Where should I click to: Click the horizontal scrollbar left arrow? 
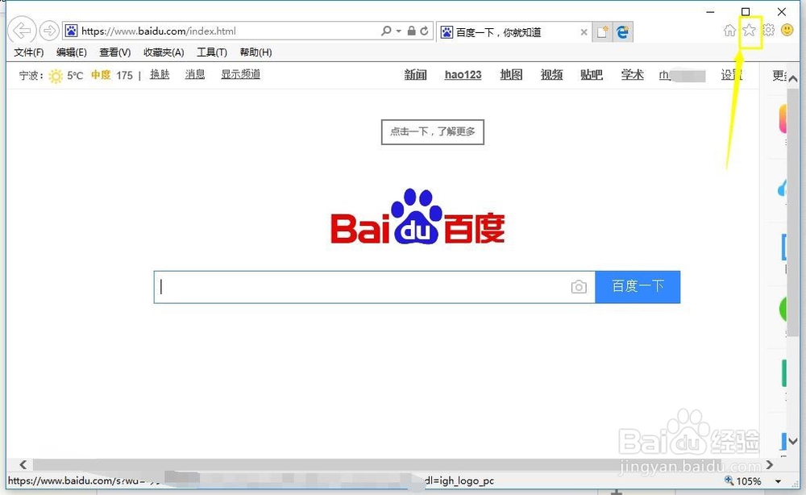point(23,464)
